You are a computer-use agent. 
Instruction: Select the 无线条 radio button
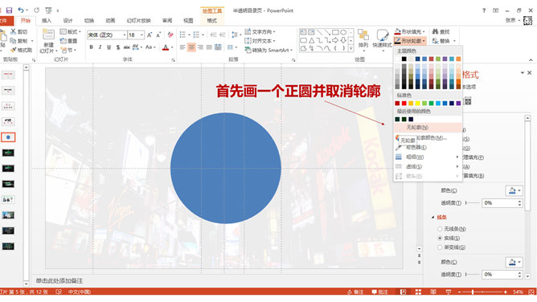(440, 229)
